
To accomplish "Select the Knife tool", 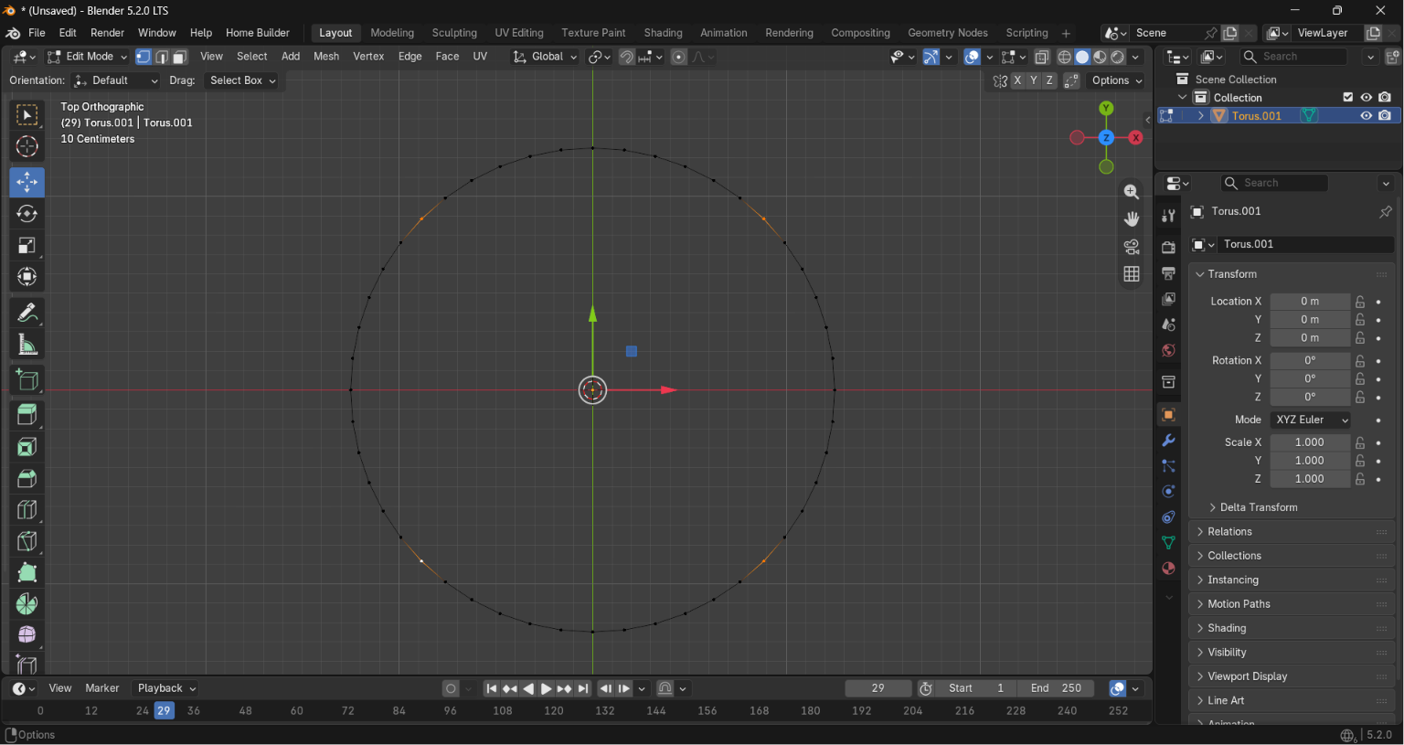I will (27, 540).
